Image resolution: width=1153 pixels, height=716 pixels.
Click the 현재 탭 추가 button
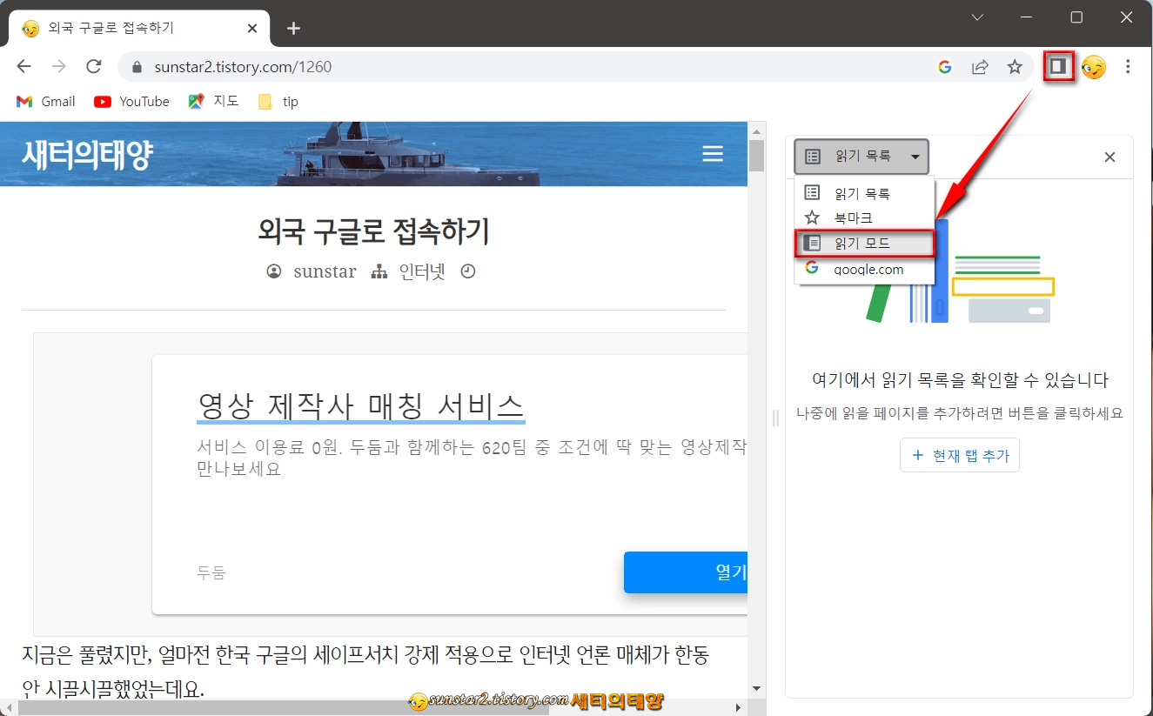[x=959, y=455]
